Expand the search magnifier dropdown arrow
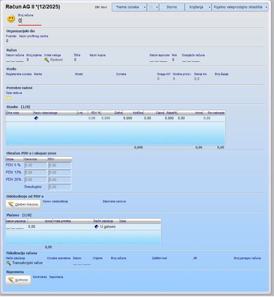Image resolution: width=274 pixels, height=297 pixels. point(157,7)
